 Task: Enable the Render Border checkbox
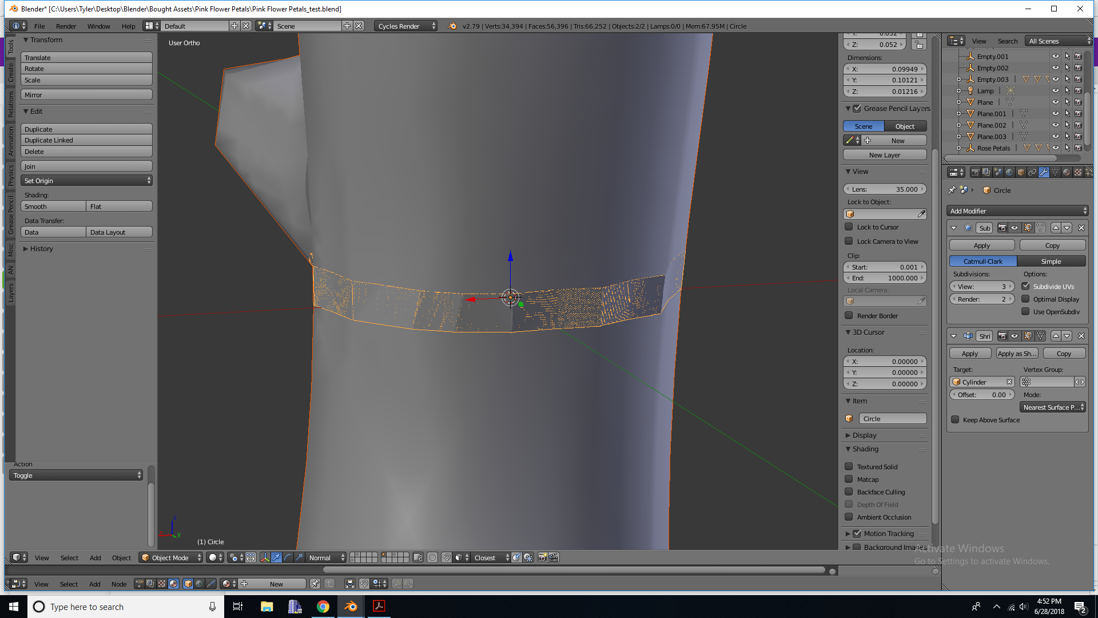849,315
